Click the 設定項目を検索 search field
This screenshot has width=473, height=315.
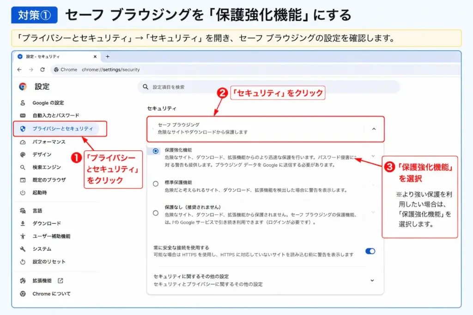(x=269, y=87)
